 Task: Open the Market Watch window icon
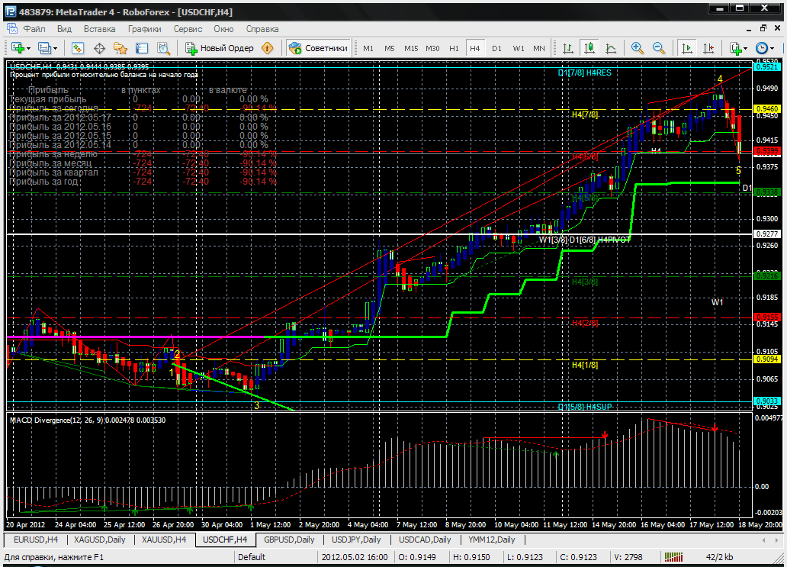(77, 48)
